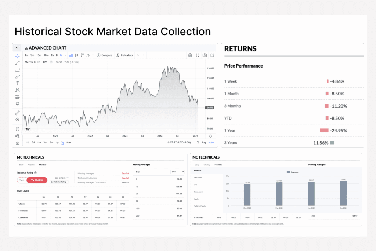
Task: Open the SMA moving average dropdown
Action: coord(177,172)
